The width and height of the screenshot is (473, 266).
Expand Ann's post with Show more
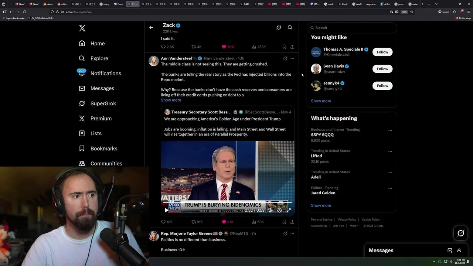pos(171,100)
